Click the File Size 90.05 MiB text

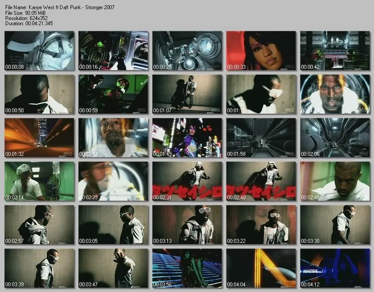click(x=25, y=13)
